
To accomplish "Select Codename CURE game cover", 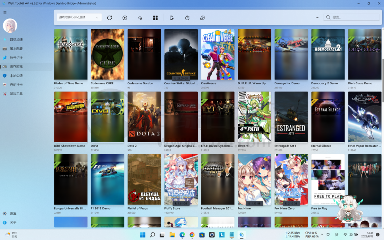I will click(107, 54).
